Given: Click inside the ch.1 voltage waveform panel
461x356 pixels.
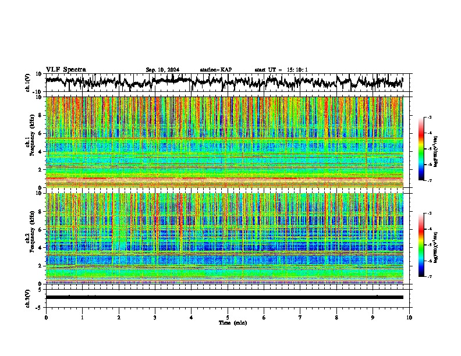Looking at the screenshot, I should coord(228,83).
